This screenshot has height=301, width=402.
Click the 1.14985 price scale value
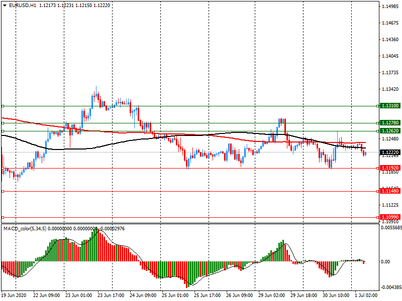390,6
